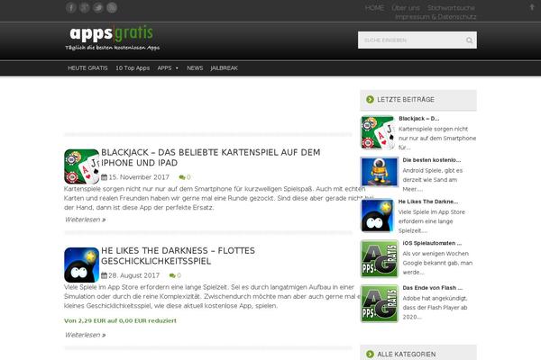This screenshot has width=541, height=360.
Task: Click excerpt Adobe hat angekündigt in sidebar
Action: click(435, 308)
